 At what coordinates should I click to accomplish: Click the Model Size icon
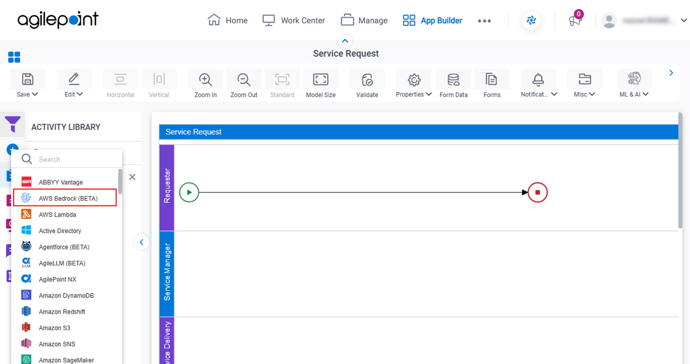[321, 79]
